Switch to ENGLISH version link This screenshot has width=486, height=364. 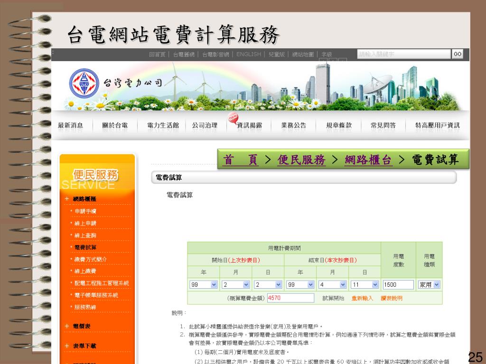tap(249, 54)
